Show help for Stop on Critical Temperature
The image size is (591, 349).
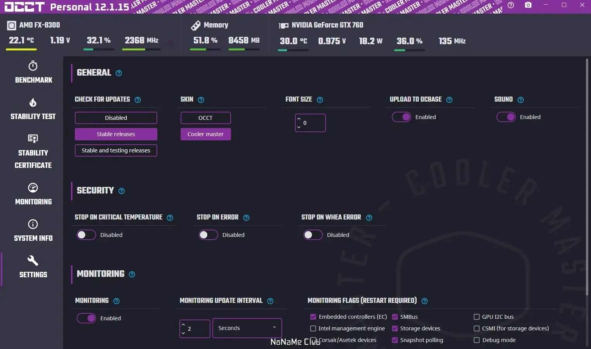[170, 218]
